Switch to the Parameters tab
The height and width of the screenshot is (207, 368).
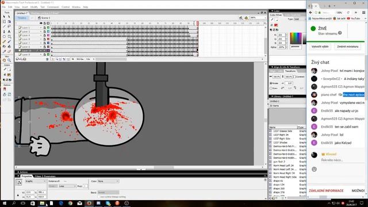[50, 177]
